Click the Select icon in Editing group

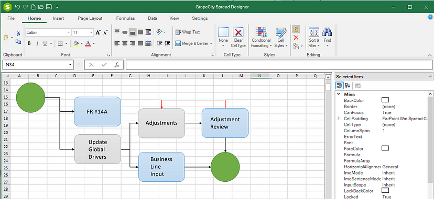(x=296, y=46)
